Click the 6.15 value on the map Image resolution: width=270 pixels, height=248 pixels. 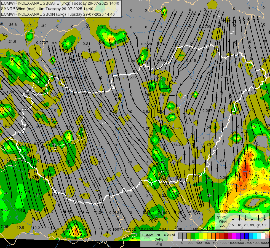click(x=99, y=229)
